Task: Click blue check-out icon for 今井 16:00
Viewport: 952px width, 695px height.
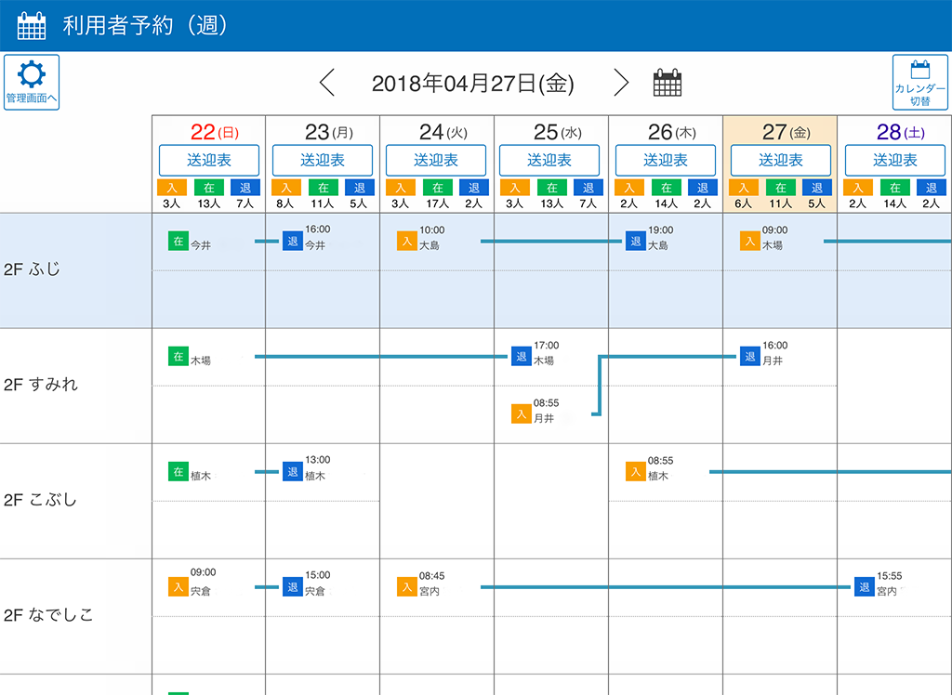Action: (293, 241)
